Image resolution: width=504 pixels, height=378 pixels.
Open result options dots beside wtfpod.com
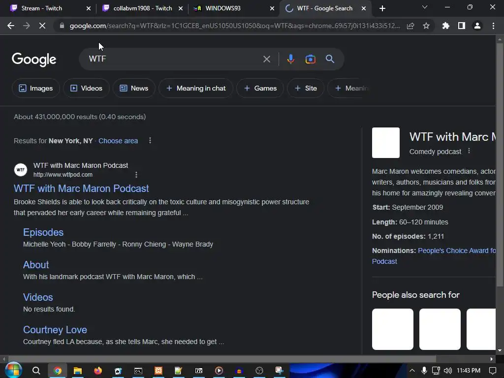[x=136, y=175]
